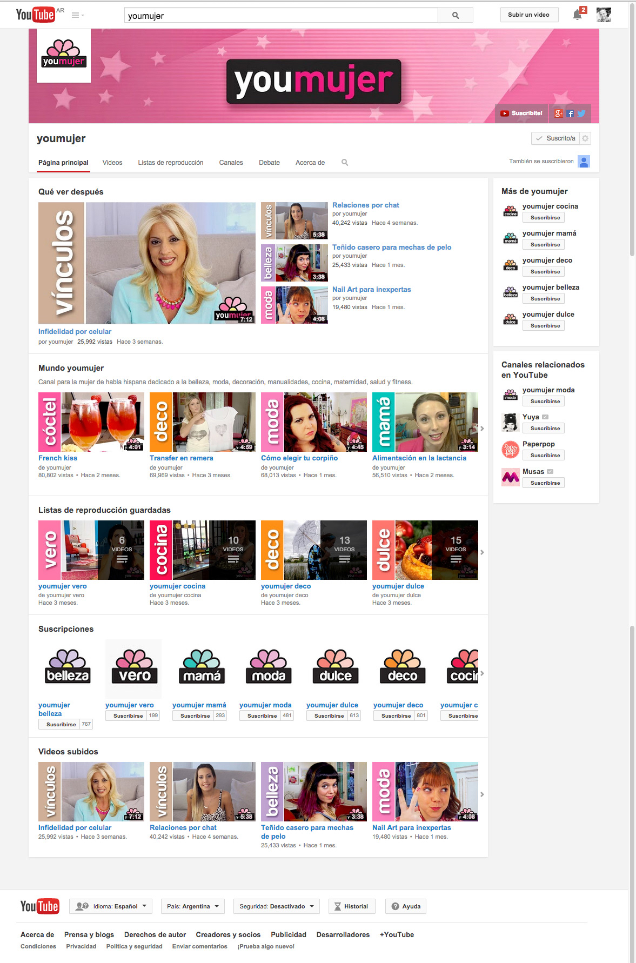Subscribe to Yuya channel
636x963 pixels.
click(x=544, y=428)
